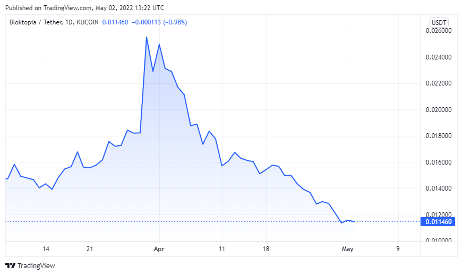Viewport: 463px width, 275px height.
Task: Select the 1D interval label
Action: point(67,22)
